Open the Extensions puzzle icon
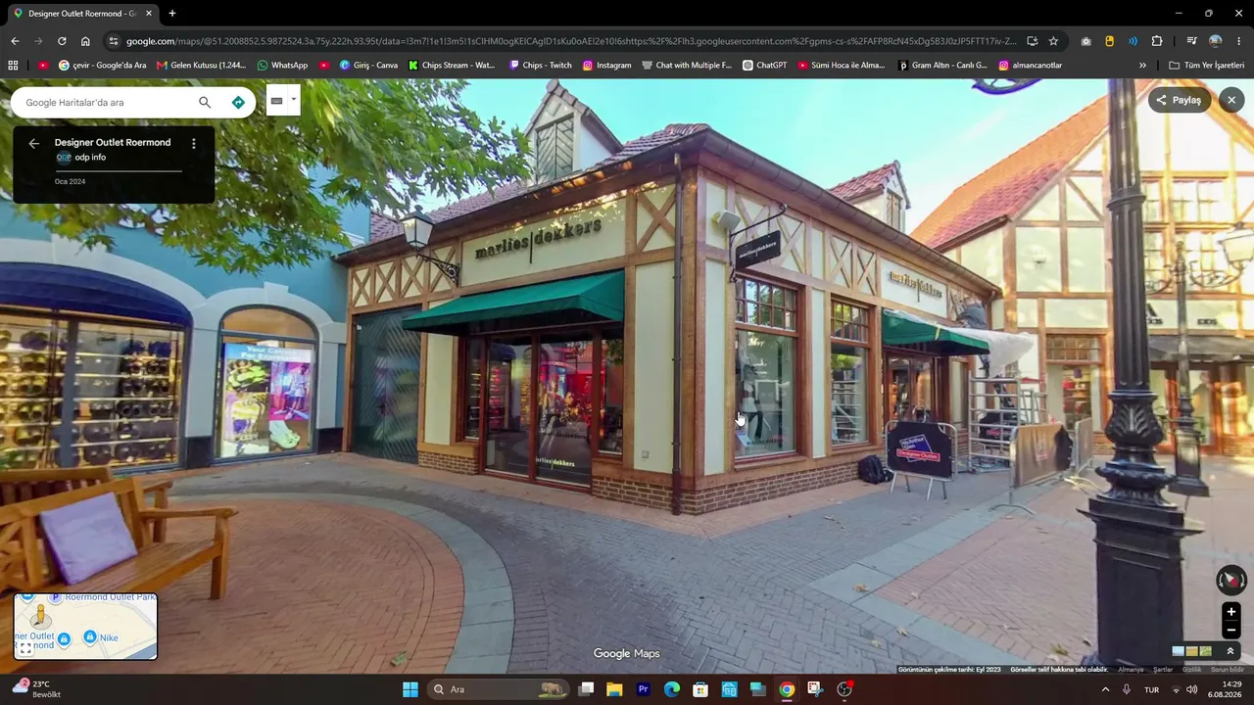This screenshot has width=1254, height=705. 1157,41
